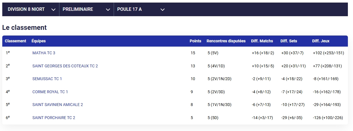
Task: Open the DIVISION 8 NIORT dropdown
Action: (31, 9)
